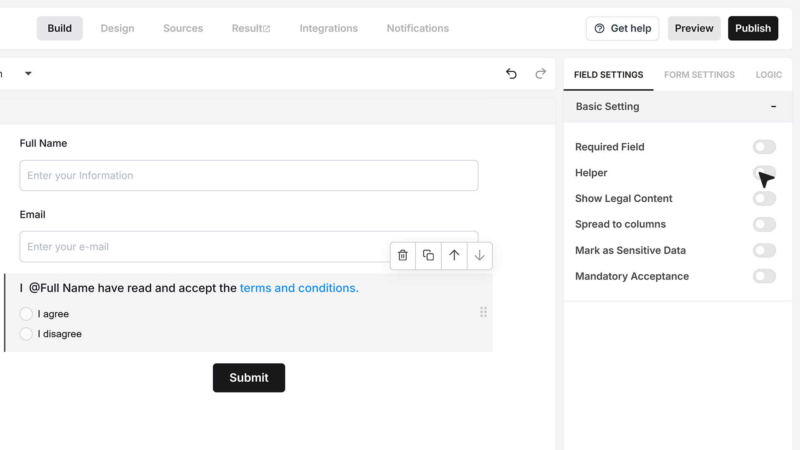Viewport: 800px width, 450px height.
Task: Click the Publish button
Action: pyautogui.click(x=753, y=28)
